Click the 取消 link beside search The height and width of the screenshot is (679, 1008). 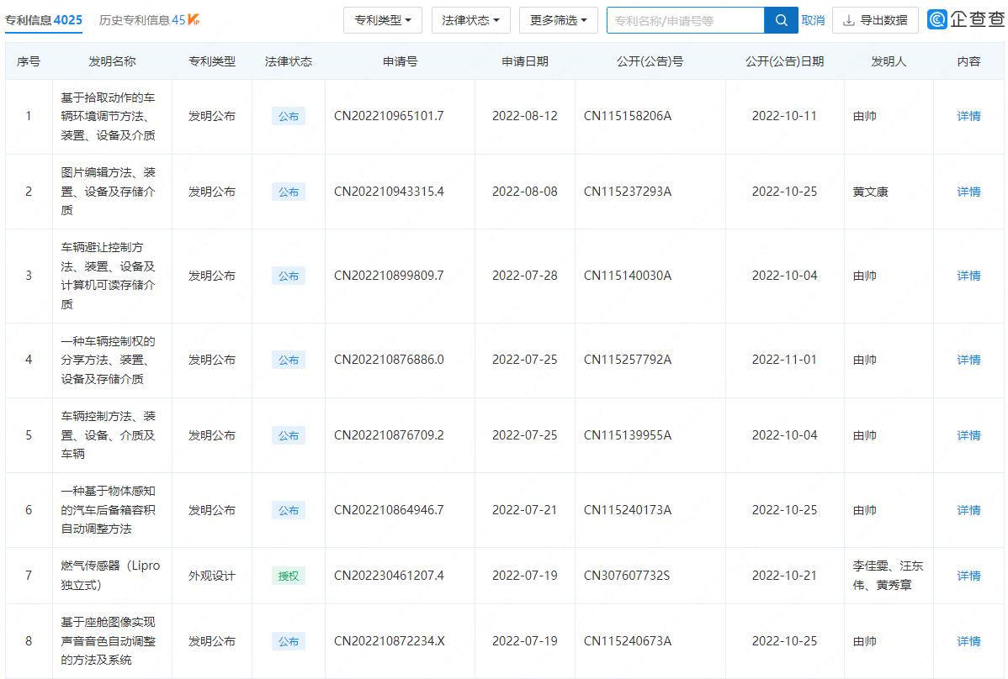[813, 19]
